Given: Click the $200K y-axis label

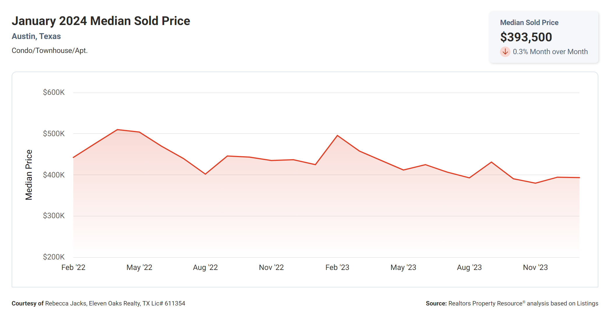Looking at the screenshot, I should point(54,257).
